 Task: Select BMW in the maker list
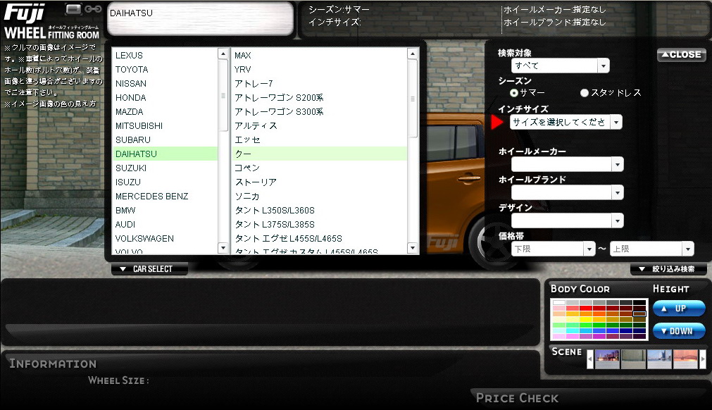coord(165,210)
